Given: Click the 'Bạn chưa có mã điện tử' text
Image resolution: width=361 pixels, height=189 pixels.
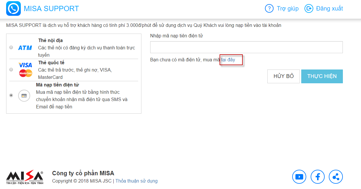Looking at the screenshot, I should point(185,60).
